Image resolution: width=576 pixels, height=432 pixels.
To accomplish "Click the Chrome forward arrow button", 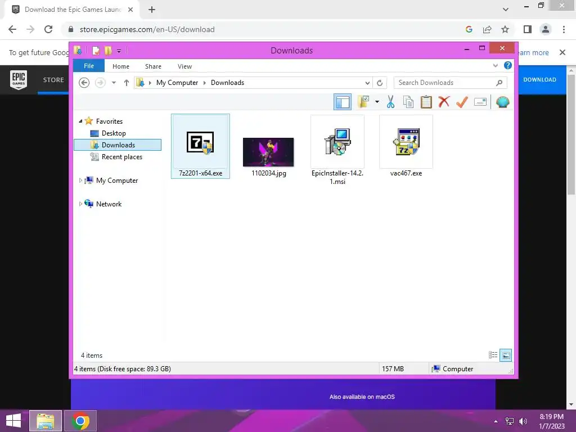I will click(x=30, y=29).
